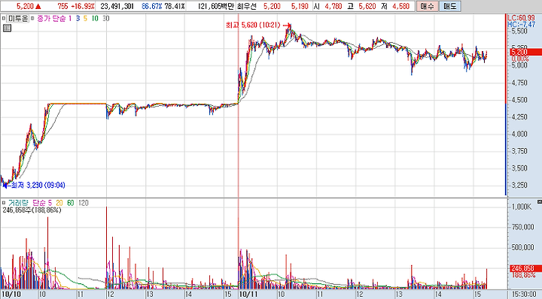The image size is (542, 299).
Task: Click the 1,000K volume axis label
Action: [x=521, y=207]
